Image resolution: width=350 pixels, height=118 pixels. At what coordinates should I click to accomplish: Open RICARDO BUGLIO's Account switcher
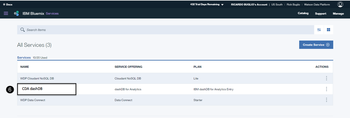pyautogui.click(x=249, y=4)
